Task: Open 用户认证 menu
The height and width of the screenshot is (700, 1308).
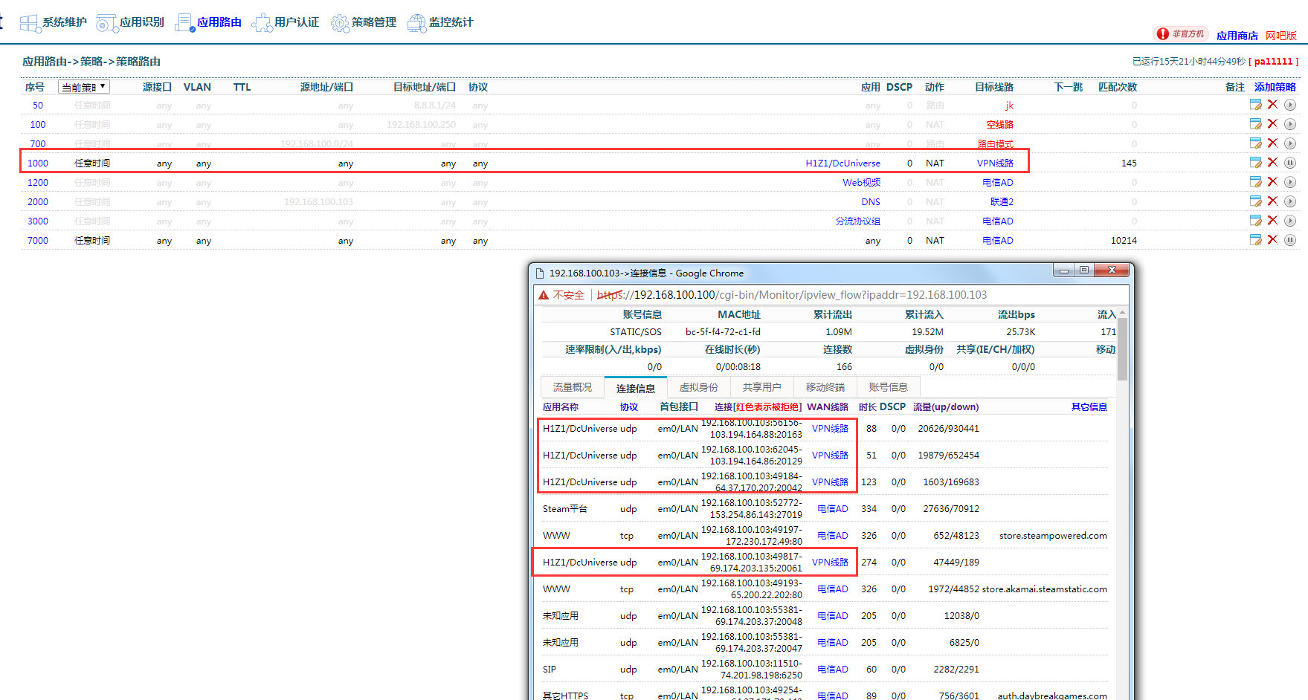Action: coord(286,22)
